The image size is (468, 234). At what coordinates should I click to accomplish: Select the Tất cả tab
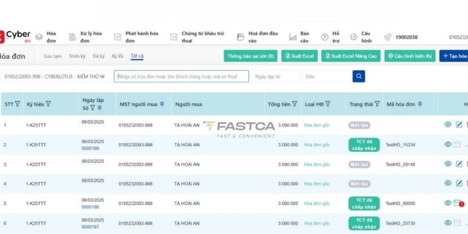tap(137, 56)
